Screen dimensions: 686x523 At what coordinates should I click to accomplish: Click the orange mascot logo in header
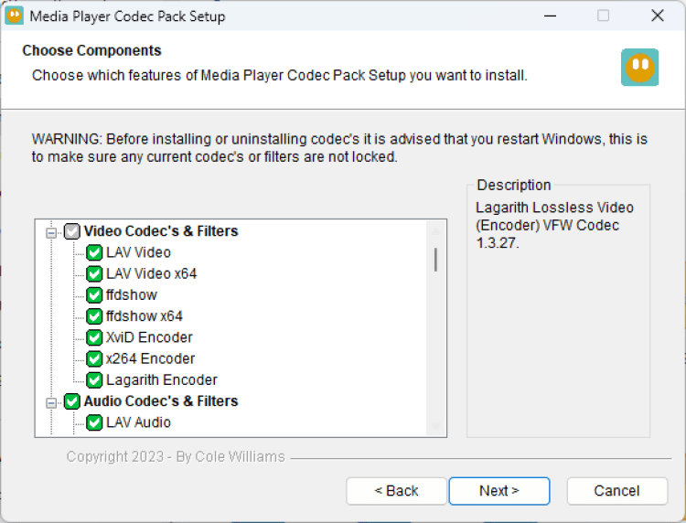[x=639, y=68]
